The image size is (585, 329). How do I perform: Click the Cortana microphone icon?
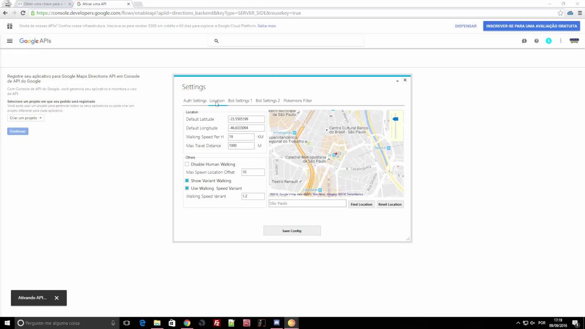point(113,323)
